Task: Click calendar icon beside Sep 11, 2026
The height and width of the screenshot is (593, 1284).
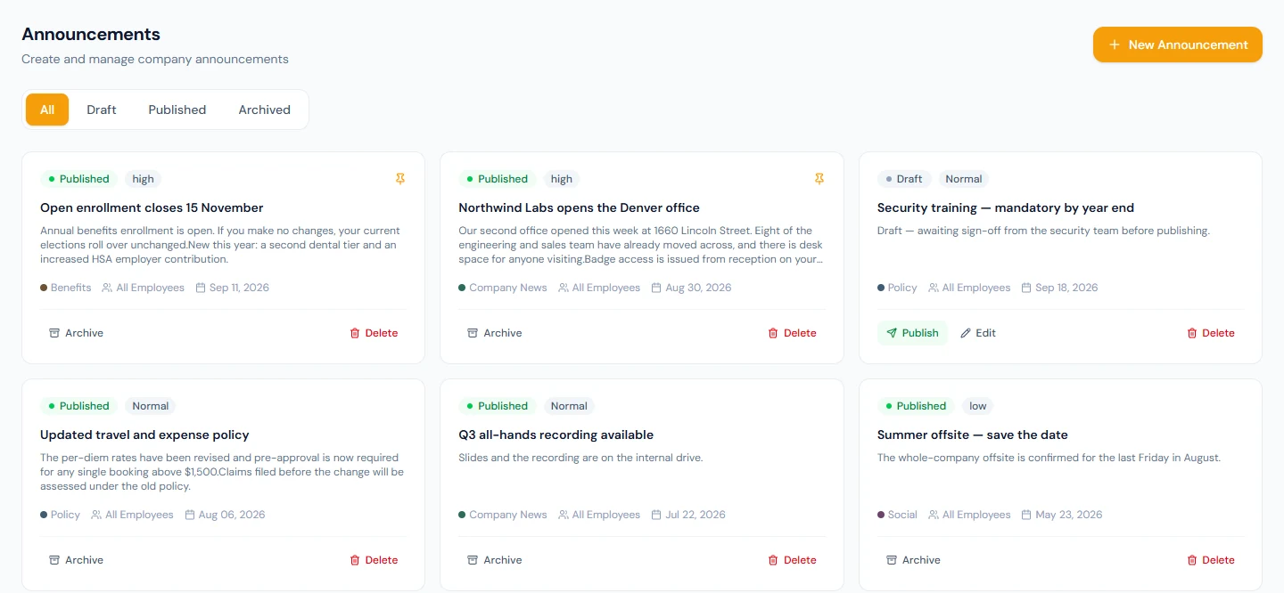Action: pos(201,288)
